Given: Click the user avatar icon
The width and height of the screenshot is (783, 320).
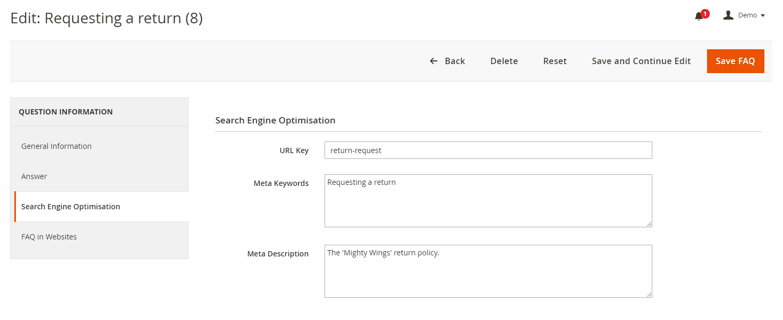Looking at the screenshot, I should coord(728,15).
